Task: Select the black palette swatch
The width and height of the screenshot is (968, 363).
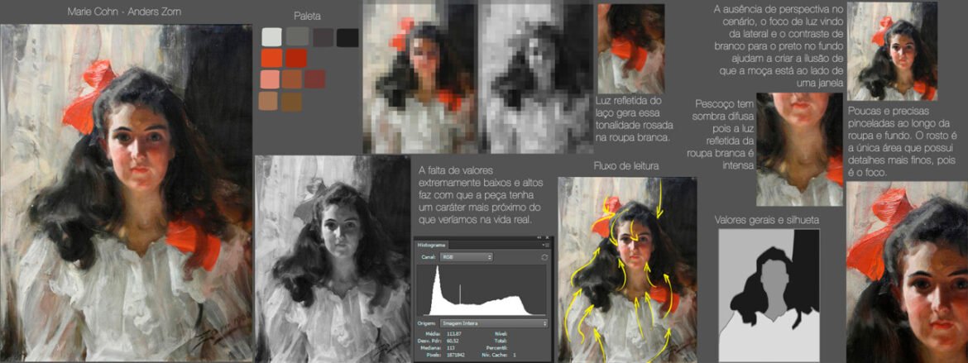Action: coord(347,37)
